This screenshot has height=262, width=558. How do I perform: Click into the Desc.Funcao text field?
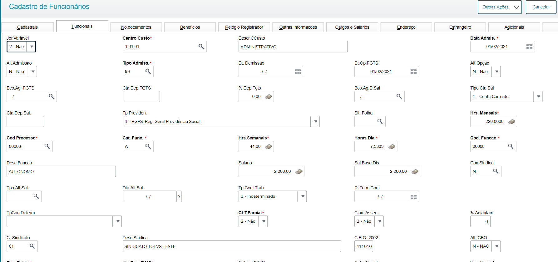pos(61,172)
